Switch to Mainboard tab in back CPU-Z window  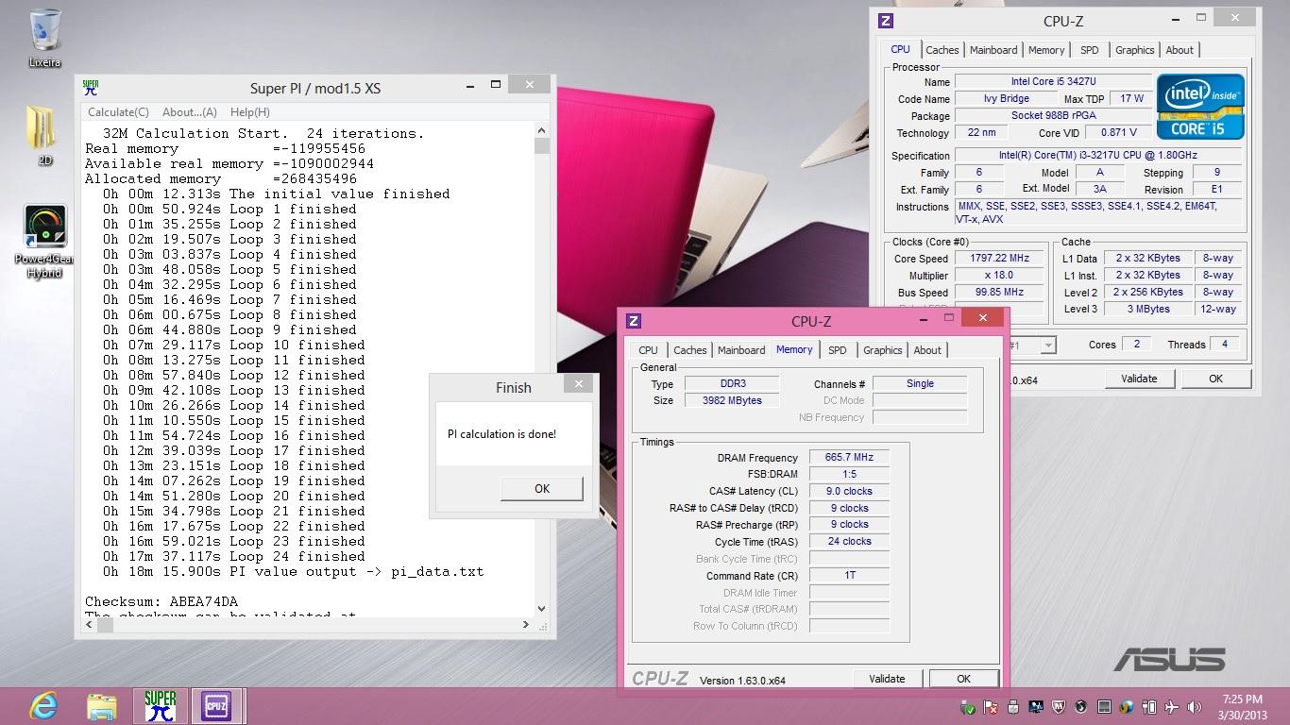click(993, 50)
